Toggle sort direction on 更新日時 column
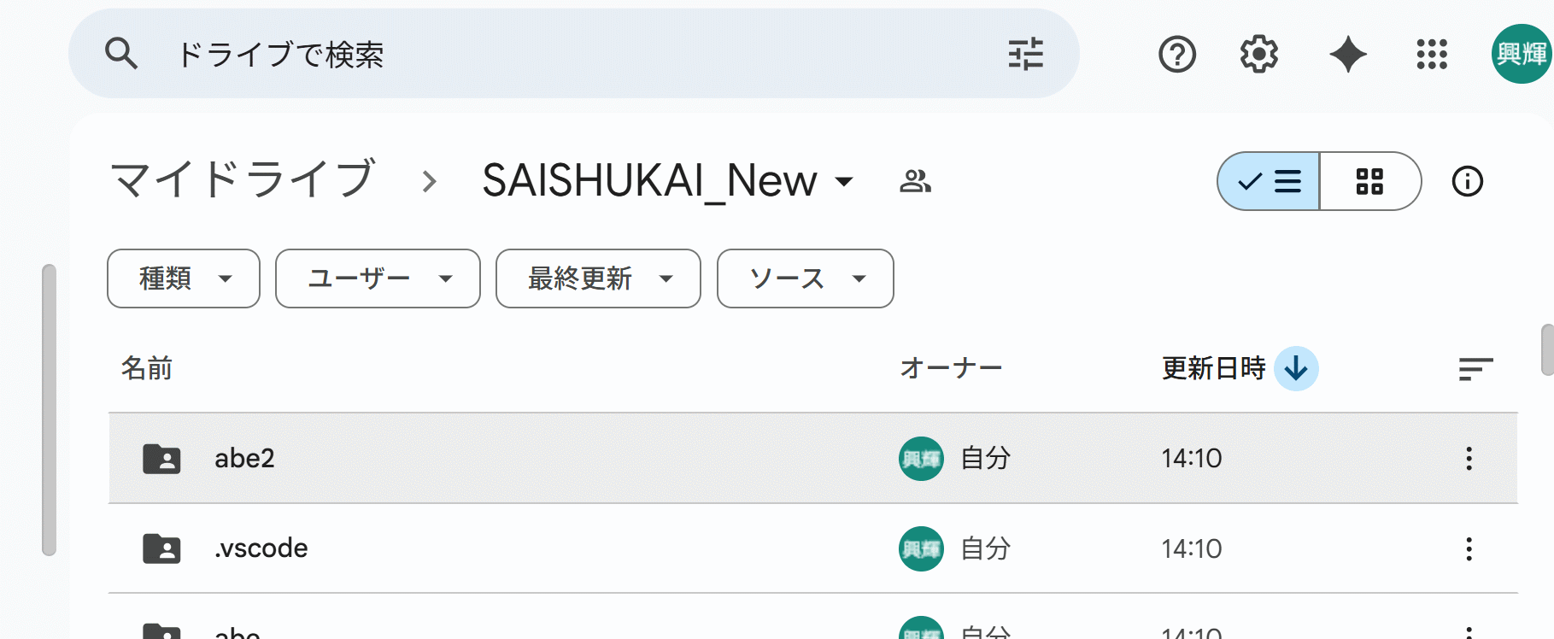The image size is (1554, 639). click(1295, 369)
